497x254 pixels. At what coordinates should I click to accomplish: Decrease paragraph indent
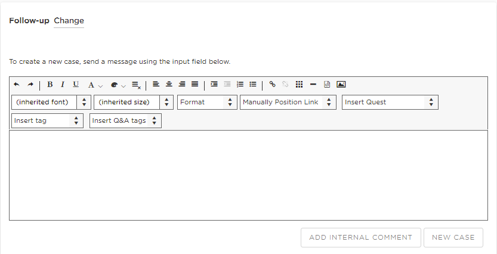(227, 84)
